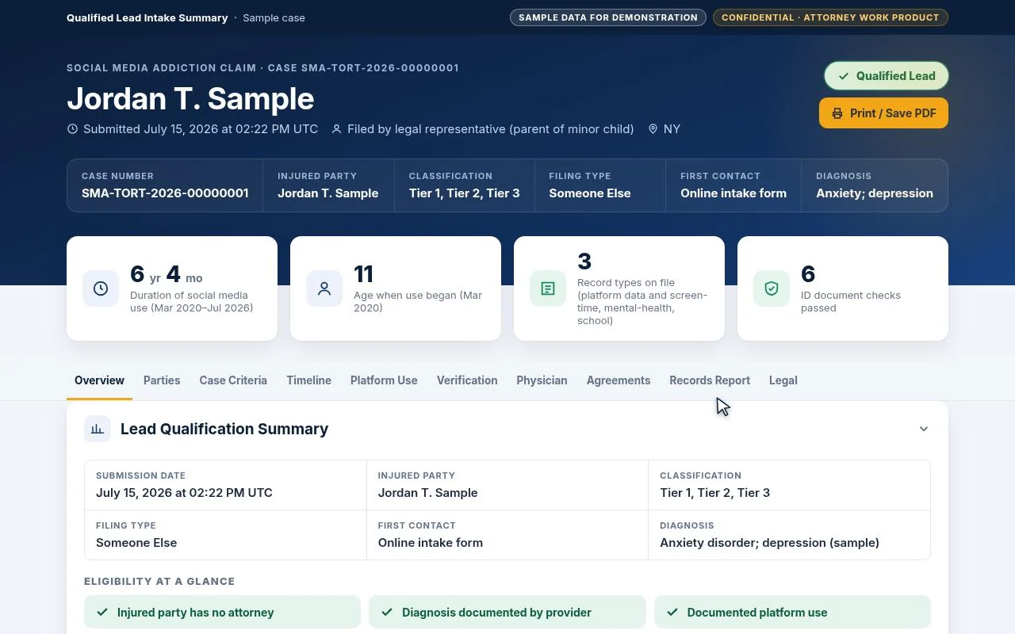This screenshot has height=634, width=1015.
Task: Click Online intake form in header strip
Action: tap(733, 193)
